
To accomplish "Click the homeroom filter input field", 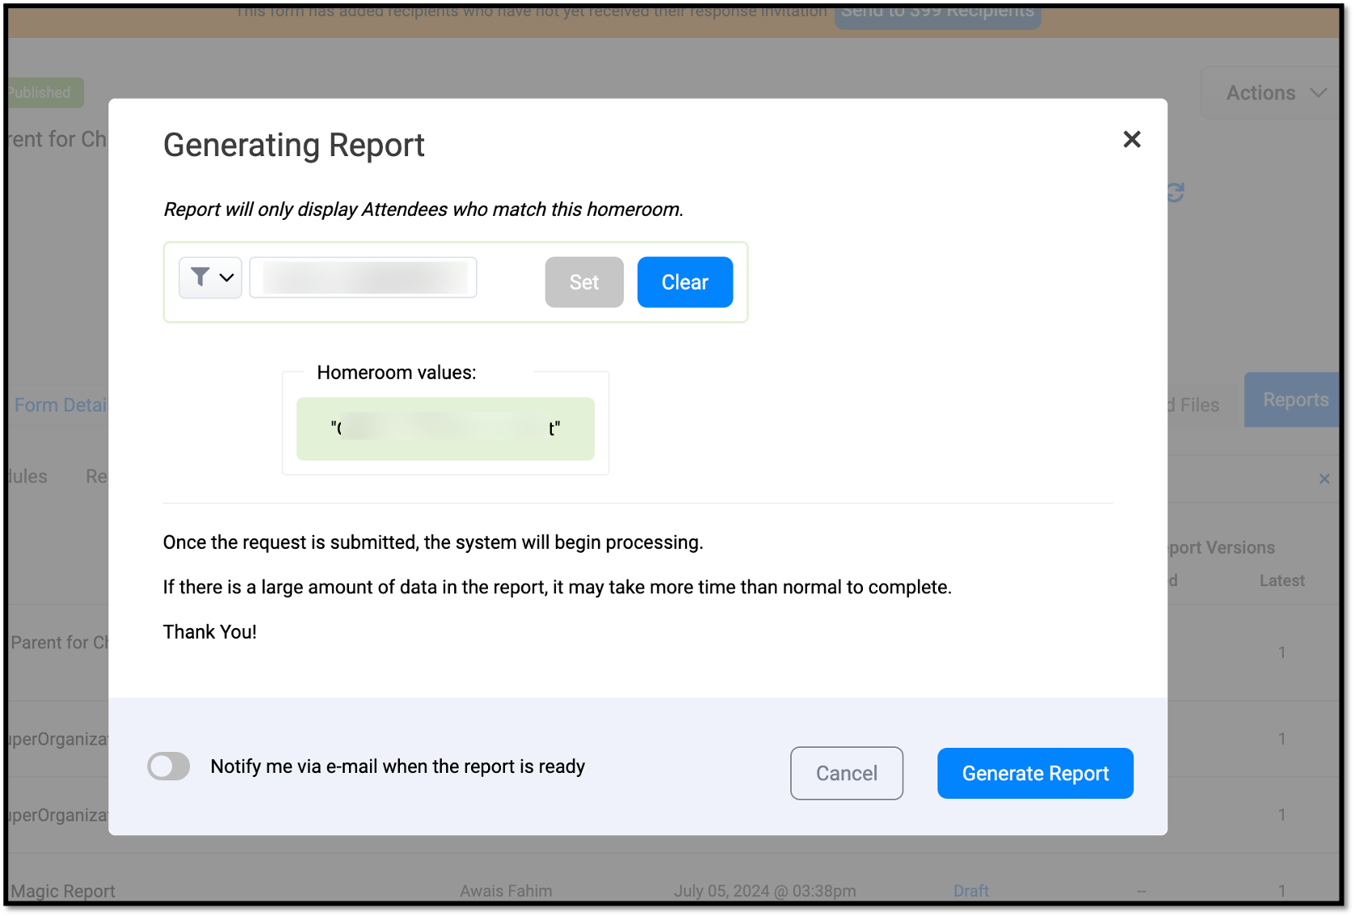I will point(363,277).
